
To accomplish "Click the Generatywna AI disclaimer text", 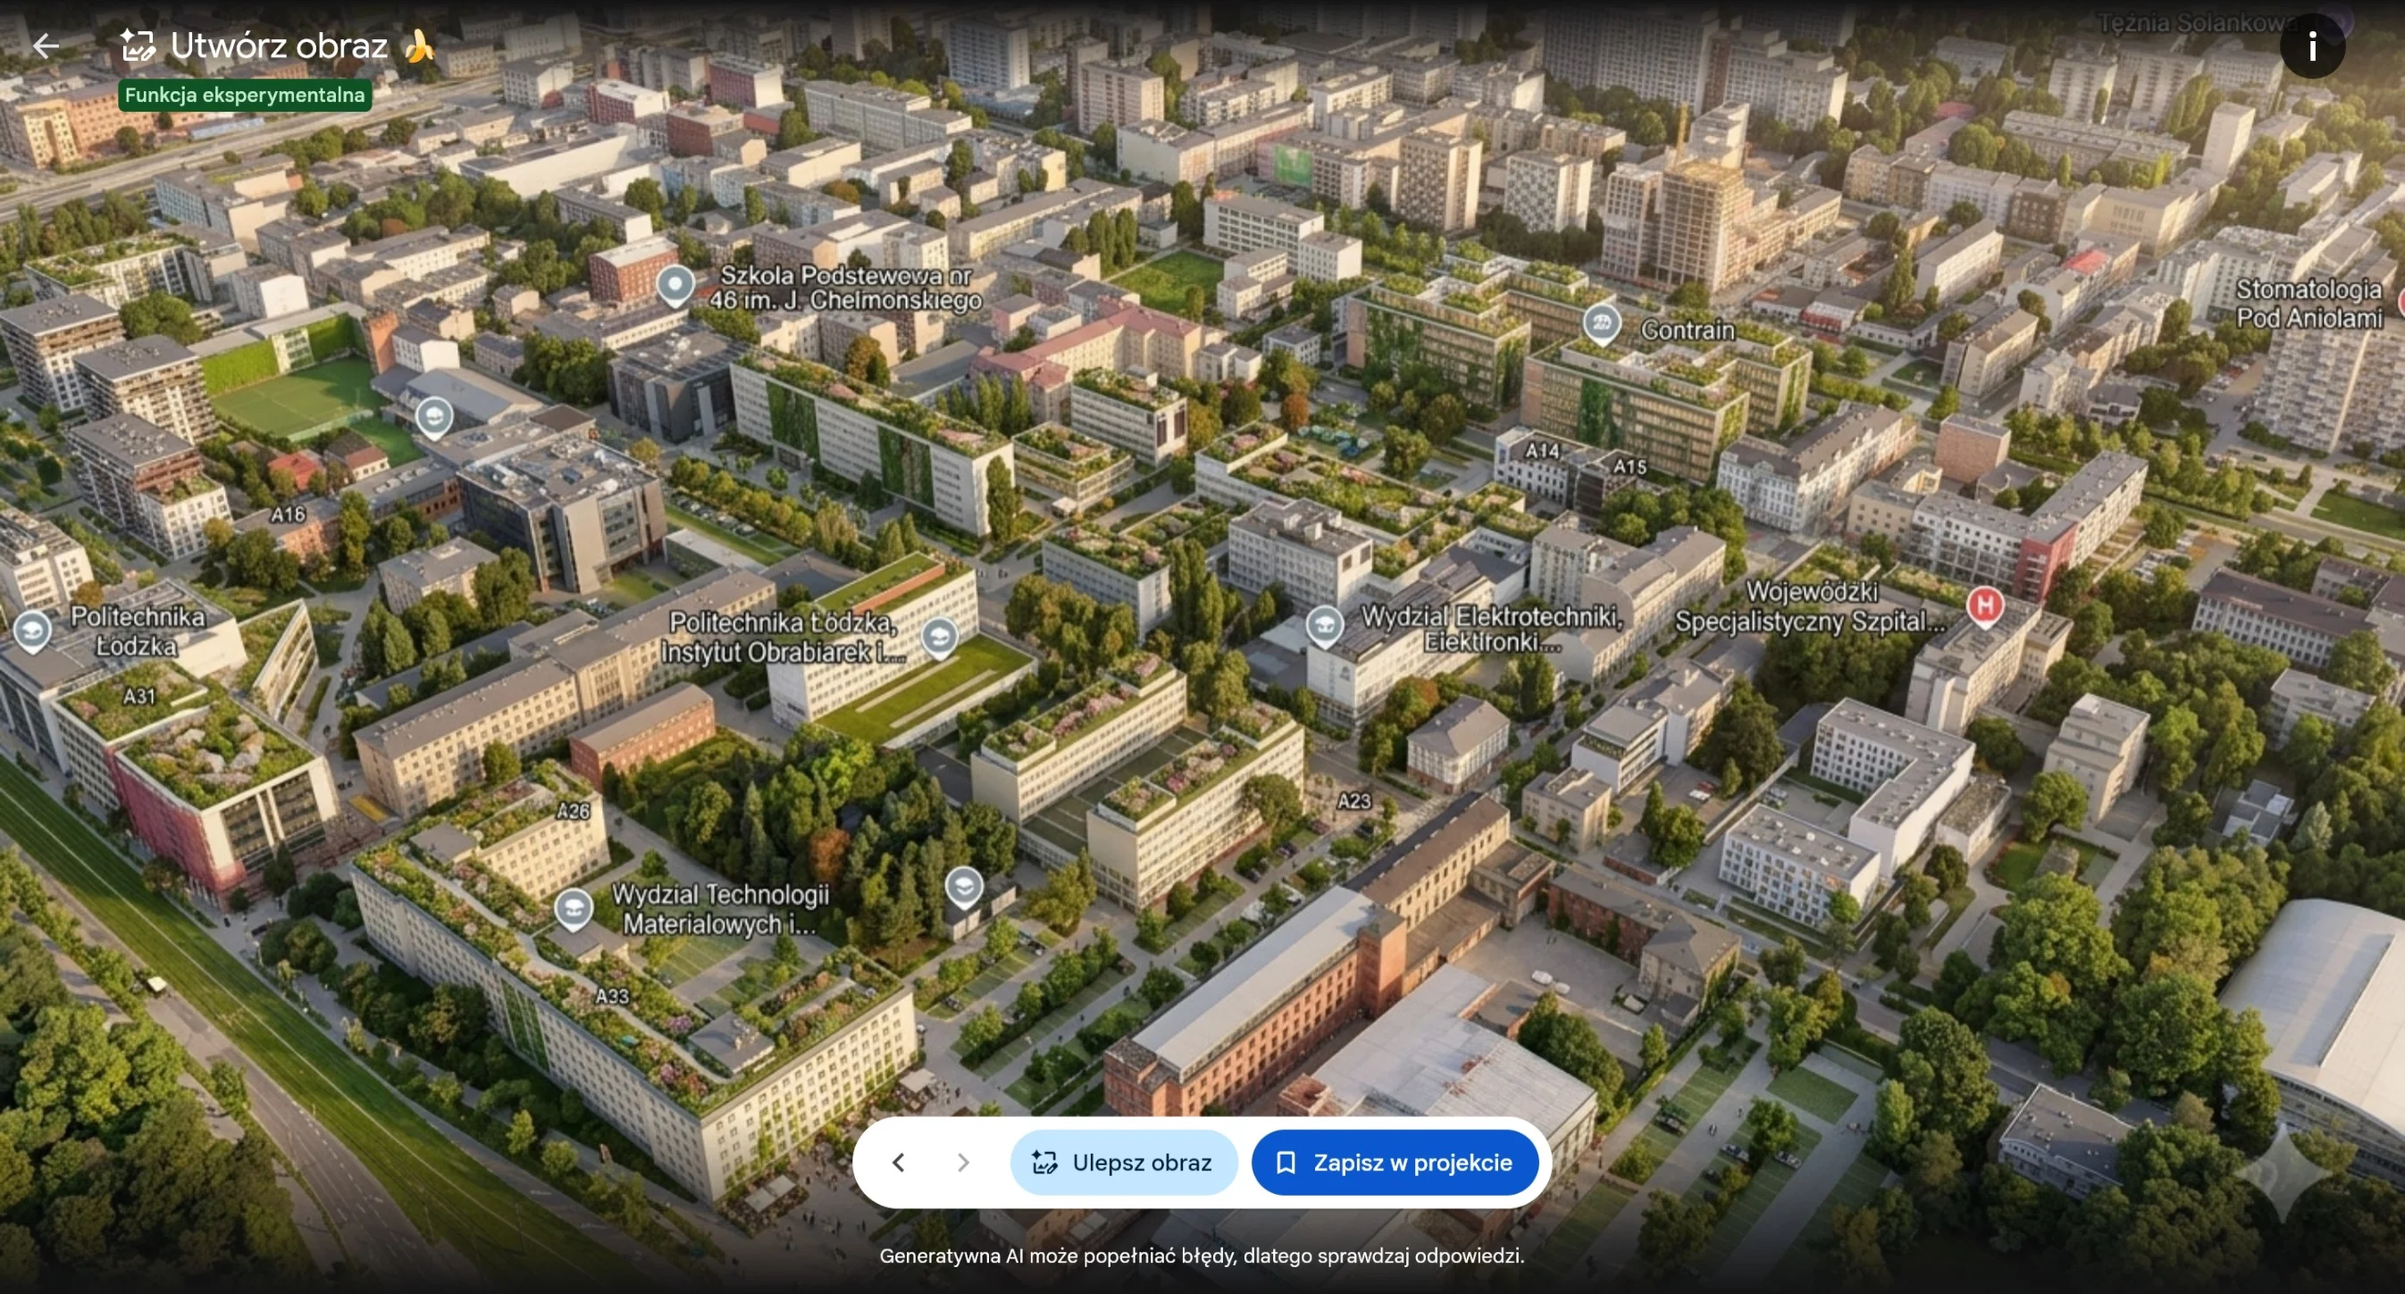I will [1202, 1256].
